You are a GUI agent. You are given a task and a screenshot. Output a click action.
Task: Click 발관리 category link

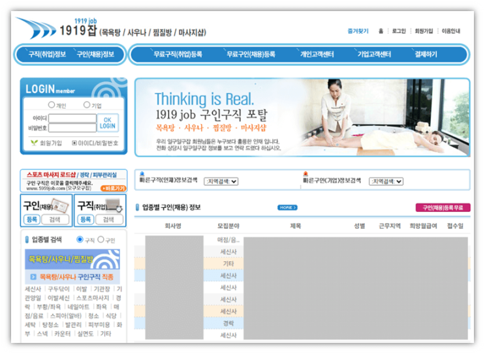click(73, 325)
